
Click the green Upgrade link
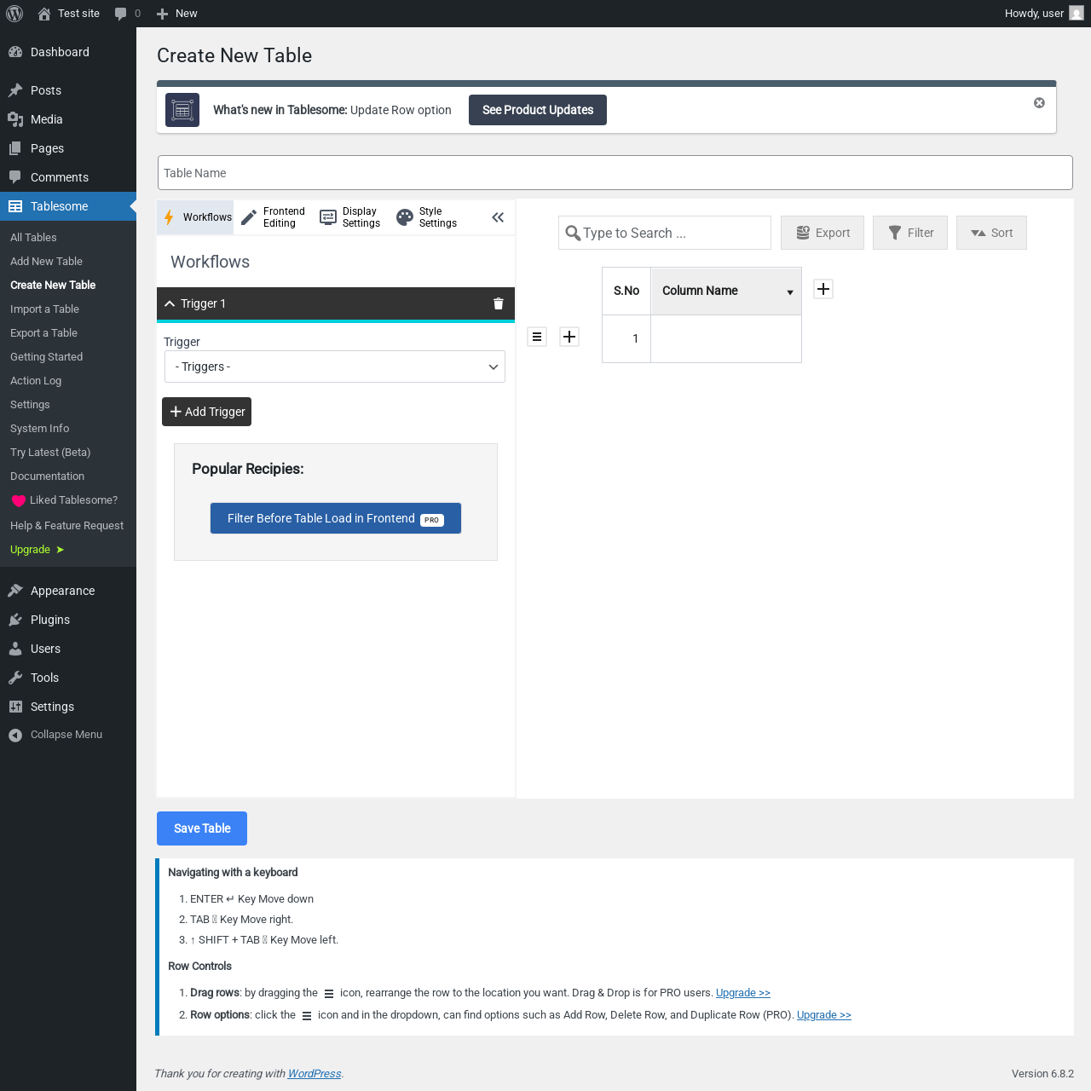(37, 550)
